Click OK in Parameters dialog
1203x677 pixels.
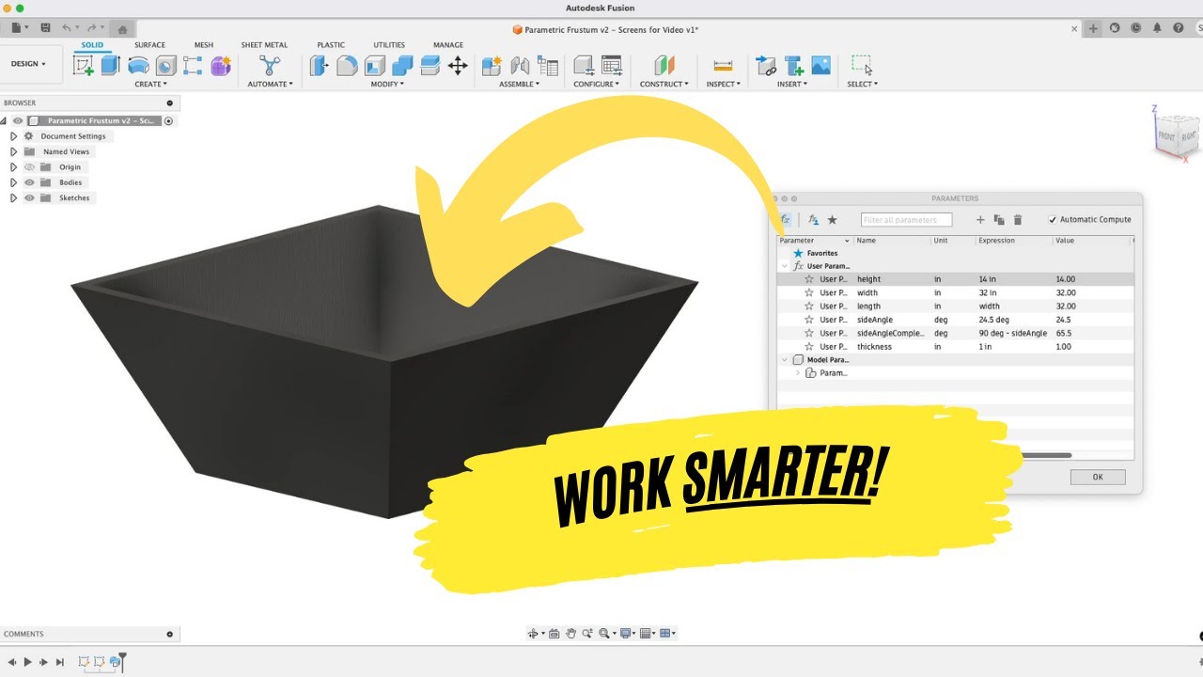(1098, 478)
